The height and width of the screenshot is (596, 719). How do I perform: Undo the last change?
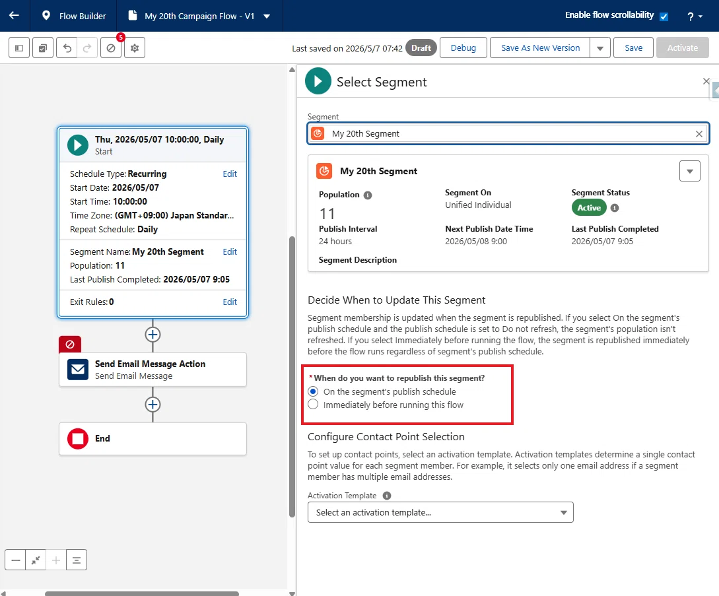pos(67,48)
